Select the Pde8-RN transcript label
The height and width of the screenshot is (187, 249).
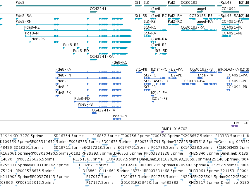click(24, 22)
